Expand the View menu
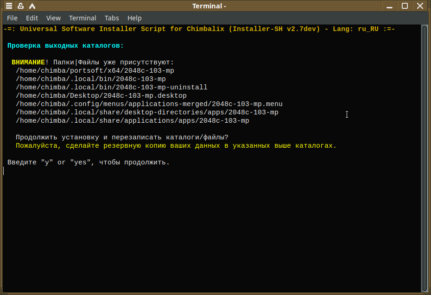431x295 pixels. (53, 18)
